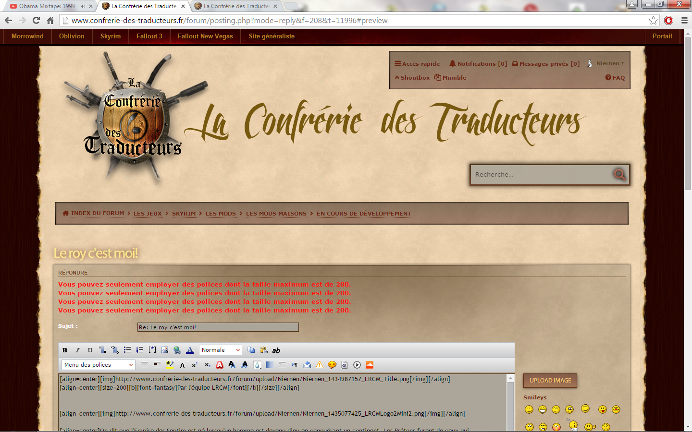Click the copy icon in editor toolbar
Viewport: 692px width, 432px height.
pos(251,350)
